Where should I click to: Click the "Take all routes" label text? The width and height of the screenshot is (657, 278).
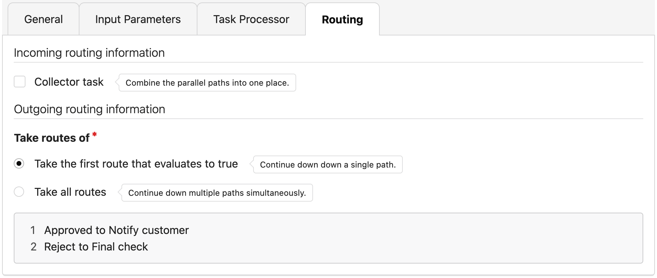coord(70,192)
